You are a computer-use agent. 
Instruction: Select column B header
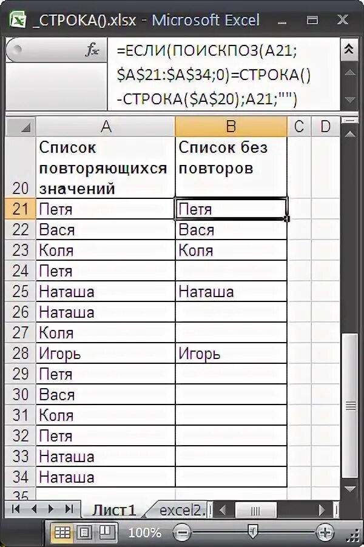click(x=231, y=126)
